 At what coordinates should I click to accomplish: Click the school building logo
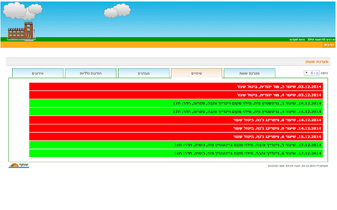point(21,30)
